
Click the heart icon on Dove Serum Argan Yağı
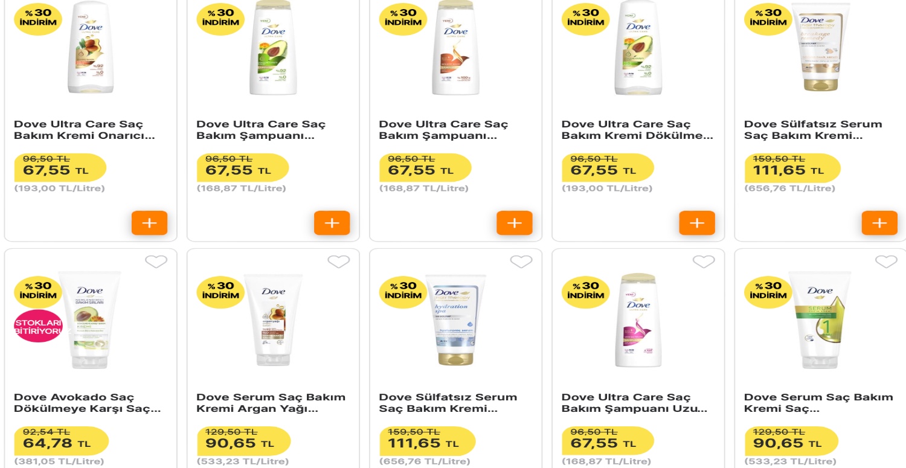(339, 261)
